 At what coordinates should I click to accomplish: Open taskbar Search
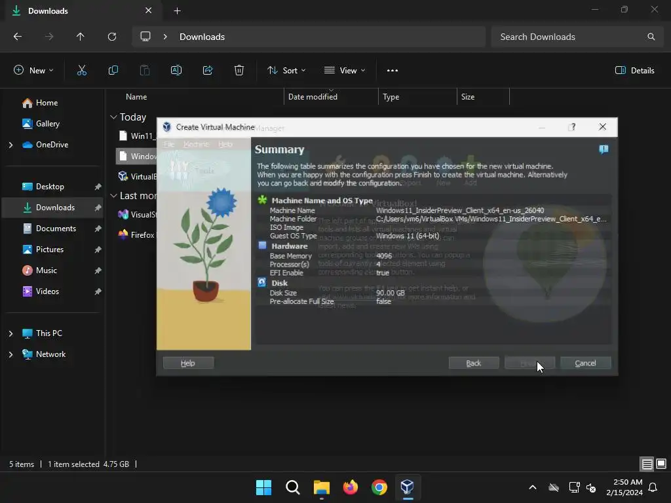pos(293,487)
